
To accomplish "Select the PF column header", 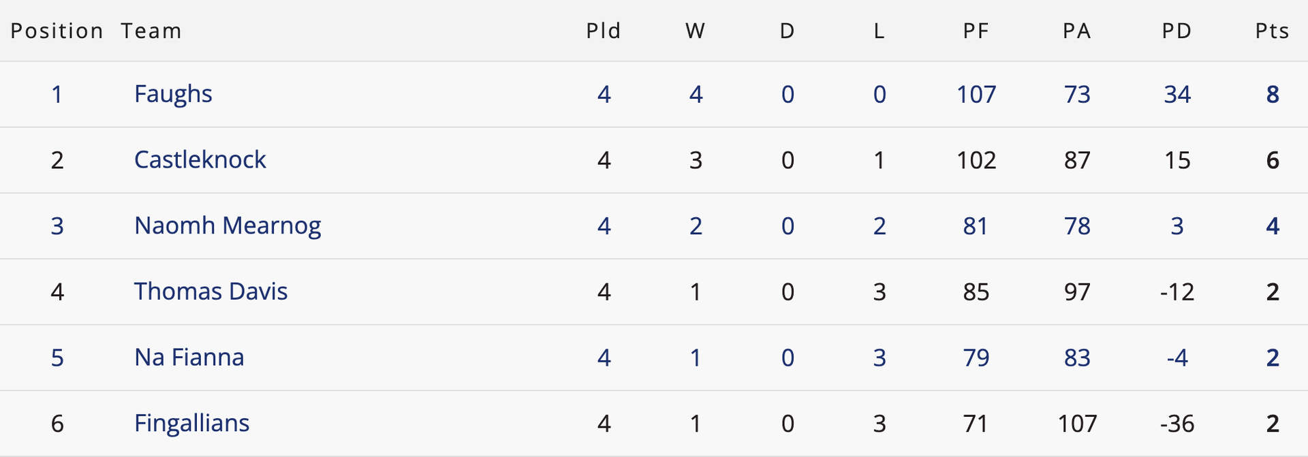I will 976,31.
